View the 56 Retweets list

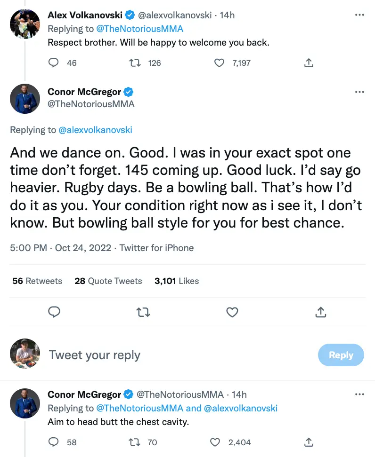[x=37, y=281]
